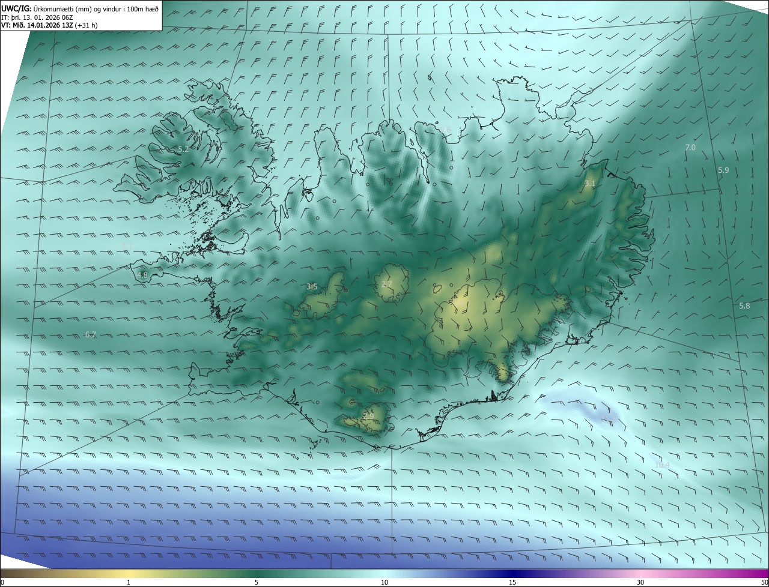Click the 3.5 value label on the map
Viewport: 769px width, 587px height.
click(312, 287)
